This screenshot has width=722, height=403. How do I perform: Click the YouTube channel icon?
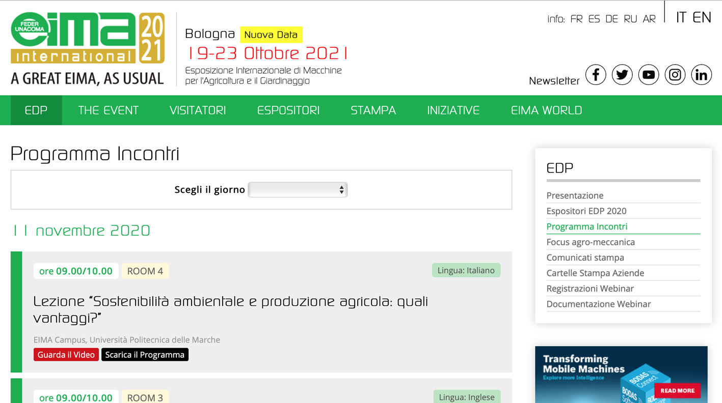[648, 75]
